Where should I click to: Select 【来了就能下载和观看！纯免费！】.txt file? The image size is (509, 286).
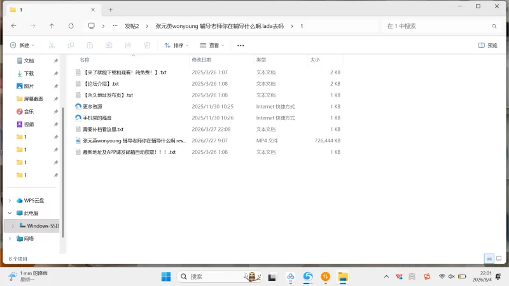(x=125, y=72)
